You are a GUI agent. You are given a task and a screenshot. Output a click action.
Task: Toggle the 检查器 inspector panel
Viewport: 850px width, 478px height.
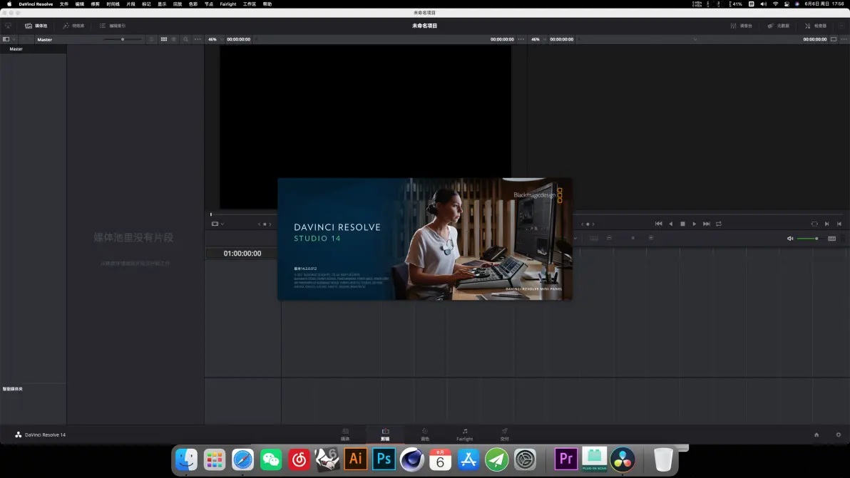[x=815, y=26]
